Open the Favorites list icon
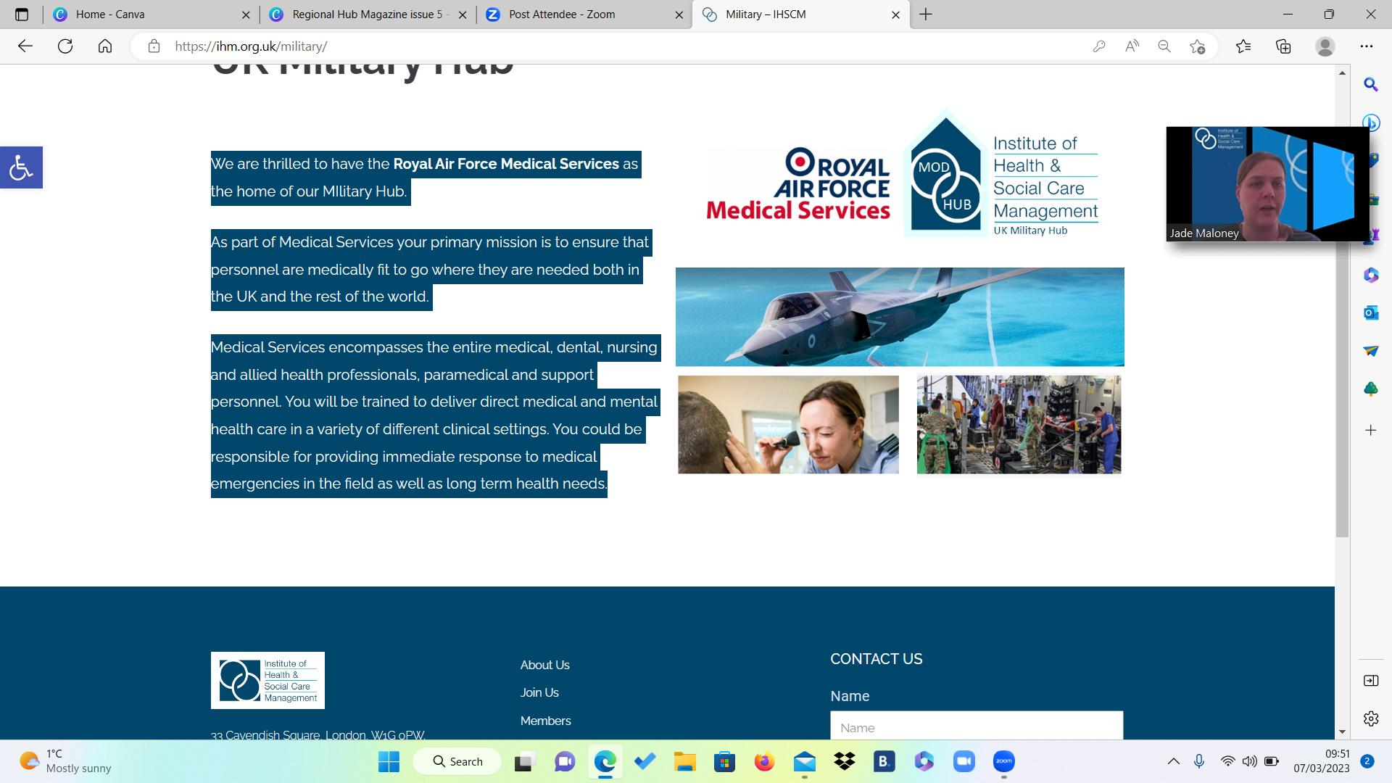1392x783 pixels. click(x=1243, y=46)
